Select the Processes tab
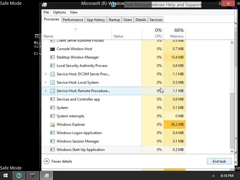The width and height of the screenshot is (240, 180). 51,19
